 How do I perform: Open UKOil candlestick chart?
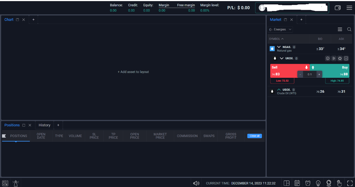pyautogui.click(x=334, y=58)
